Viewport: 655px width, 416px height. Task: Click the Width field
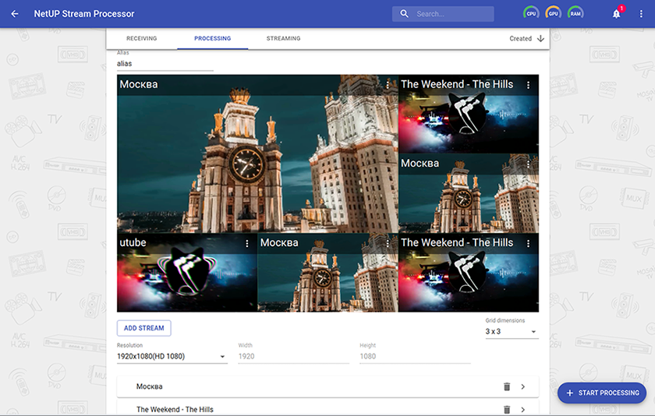[293, 356]
